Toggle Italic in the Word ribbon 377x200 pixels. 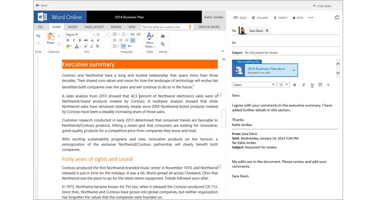74,40
